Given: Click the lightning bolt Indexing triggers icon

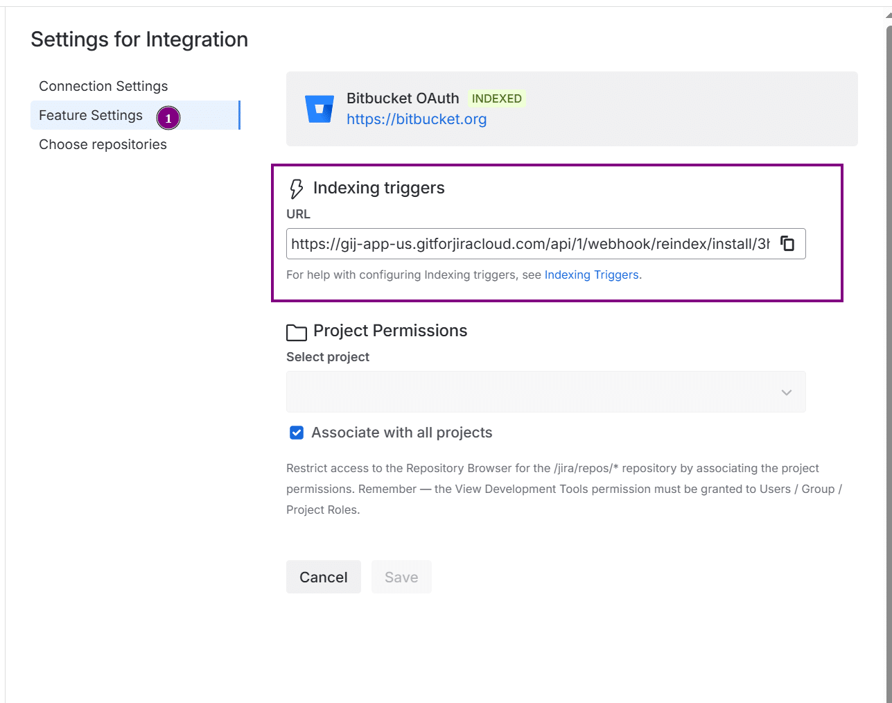Looking at the screenshot, I should click(296, 189).
